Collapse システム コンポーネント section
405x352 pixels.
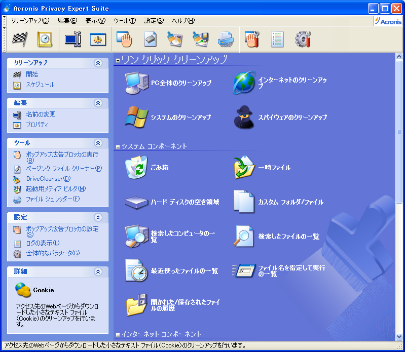click(x=118, y=147)
